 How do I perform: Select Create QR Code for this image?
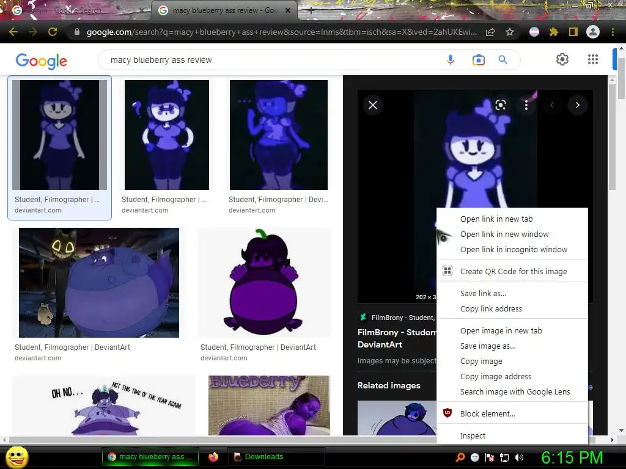click(x=512, y=271)
